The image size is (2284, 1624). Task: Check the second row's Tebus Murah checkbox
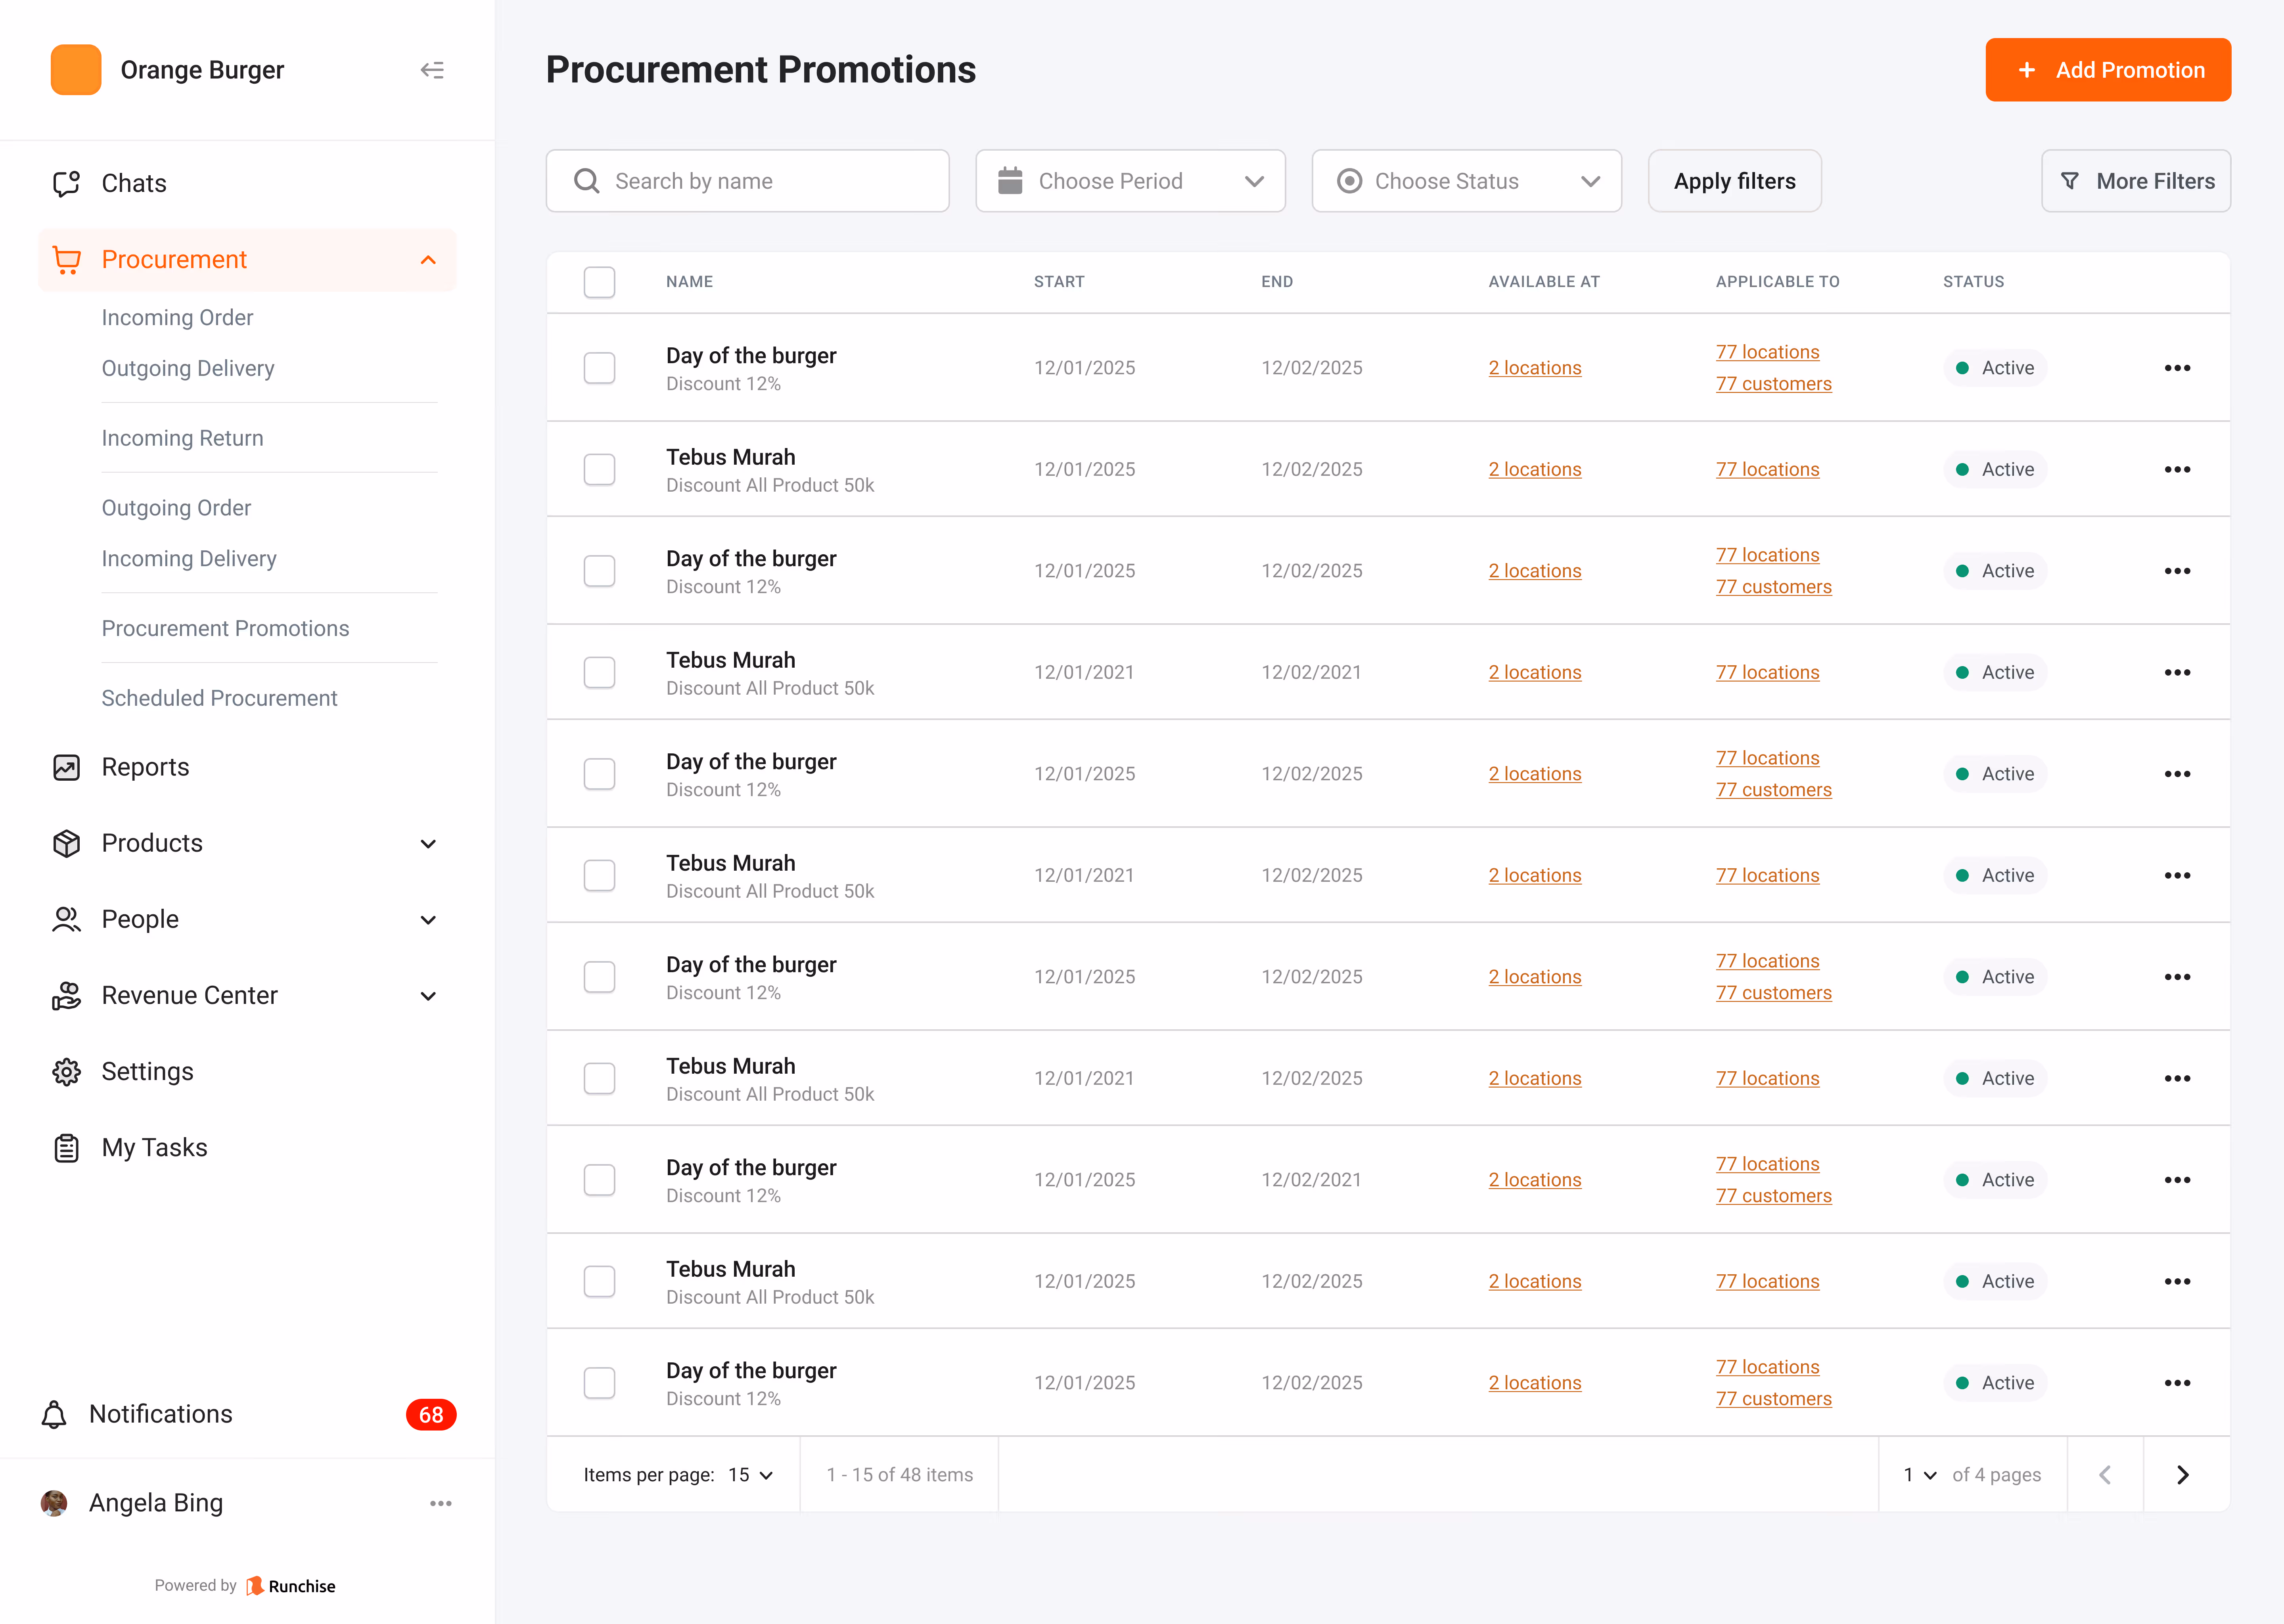tap(599, 469)
